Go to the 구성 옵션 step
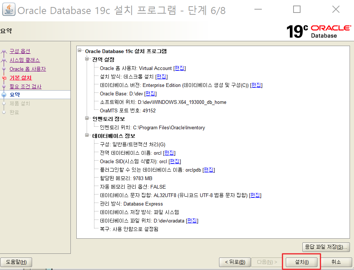The width and height of the screenshot is (354, 270). [x=20, y=51]
